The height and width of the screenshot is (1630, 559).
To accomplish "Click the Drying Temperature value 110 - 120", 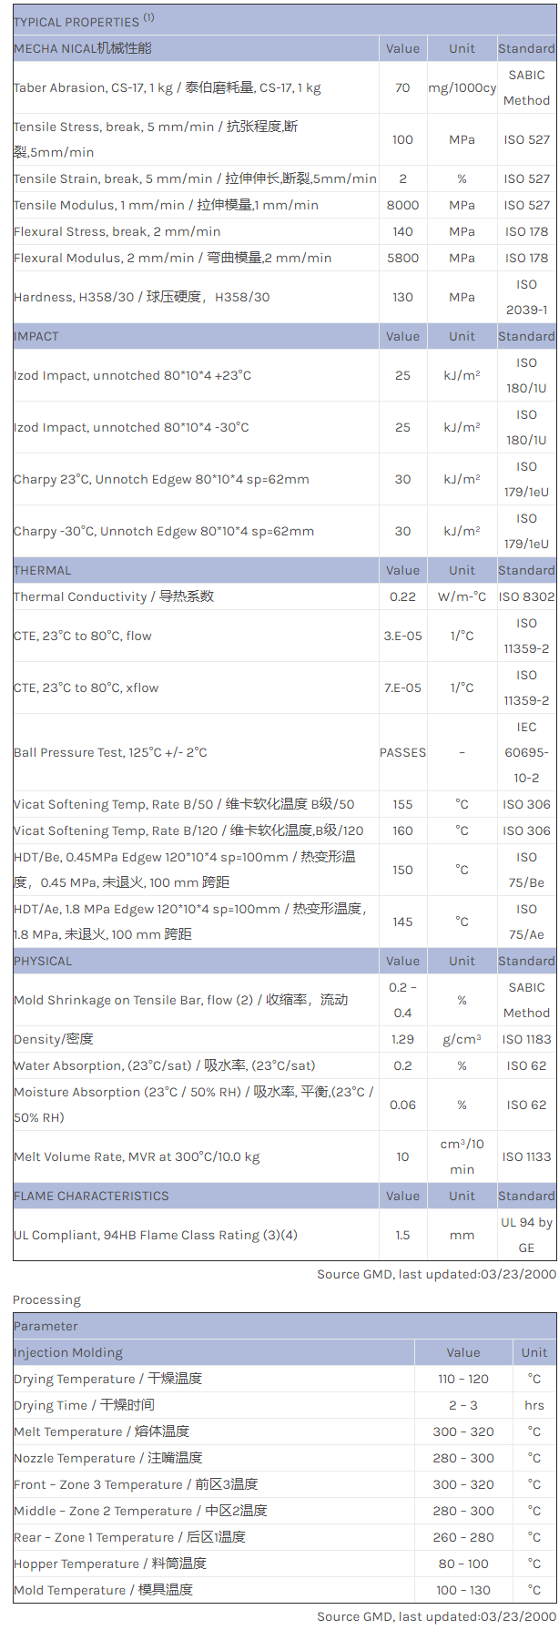I will pyautogui.click(x=463, y=1380).
